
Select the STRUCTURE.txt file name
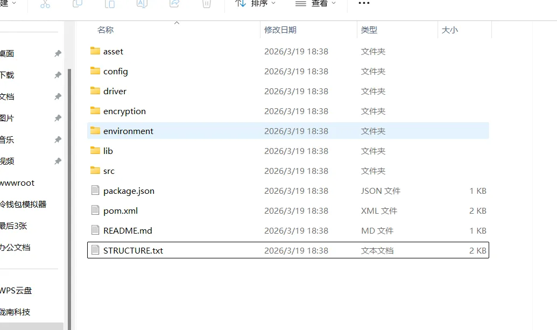pos(133,250)
